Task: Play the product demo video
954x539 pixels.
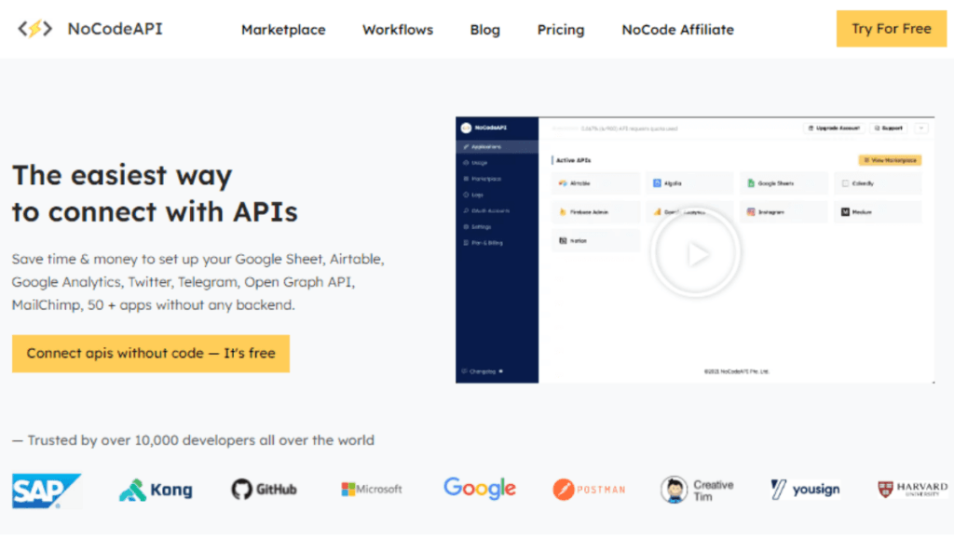Action: (695, 251)
